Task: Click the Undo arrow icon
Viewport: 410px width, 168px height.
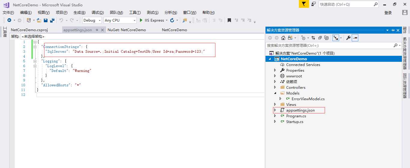Action: [x=61, y=20]
